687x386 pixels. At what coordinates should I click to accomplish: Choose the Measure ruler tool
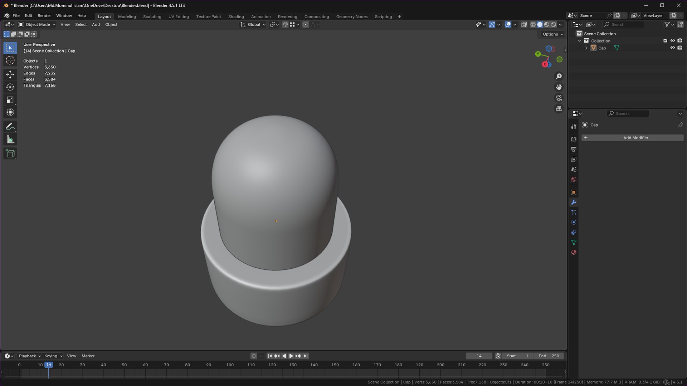(x=10, y=140)
